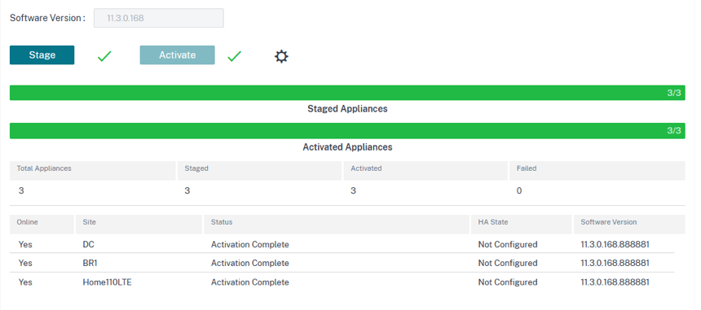Click software version value in Home110LTE row

click(x=615, y=282)
